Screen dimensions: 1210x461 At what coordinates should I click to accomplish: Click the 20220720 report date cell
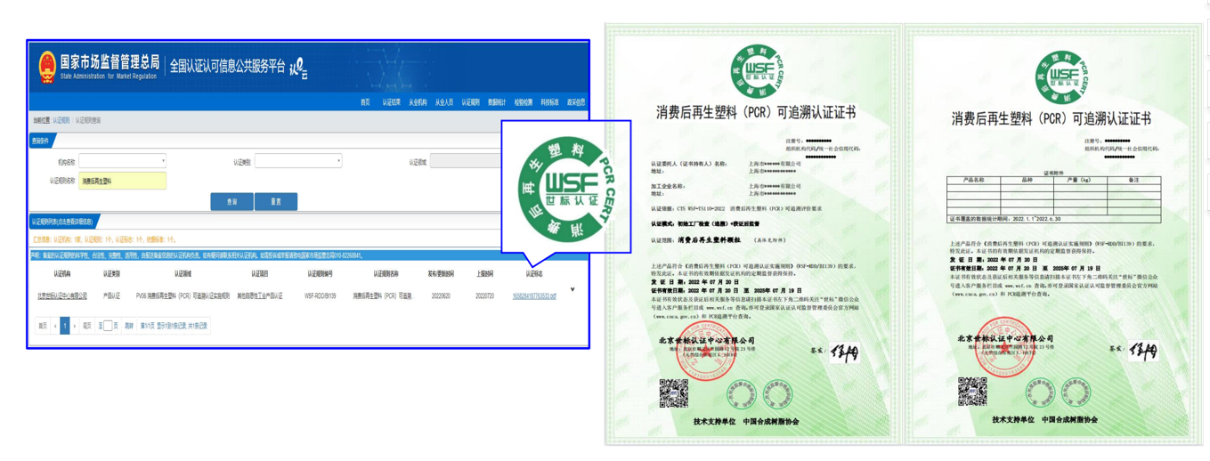(x=485, y=296)
